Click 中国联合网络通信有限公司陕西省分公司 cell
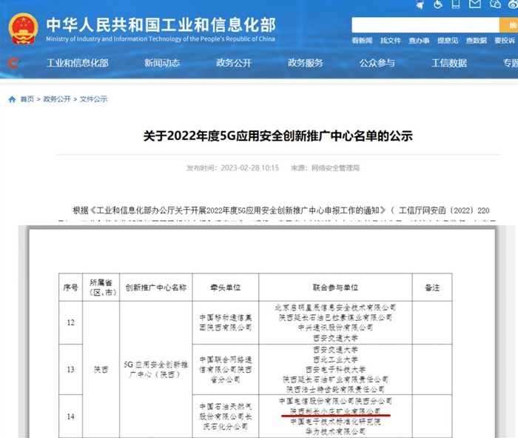518x438 pixels. [226, 370]
